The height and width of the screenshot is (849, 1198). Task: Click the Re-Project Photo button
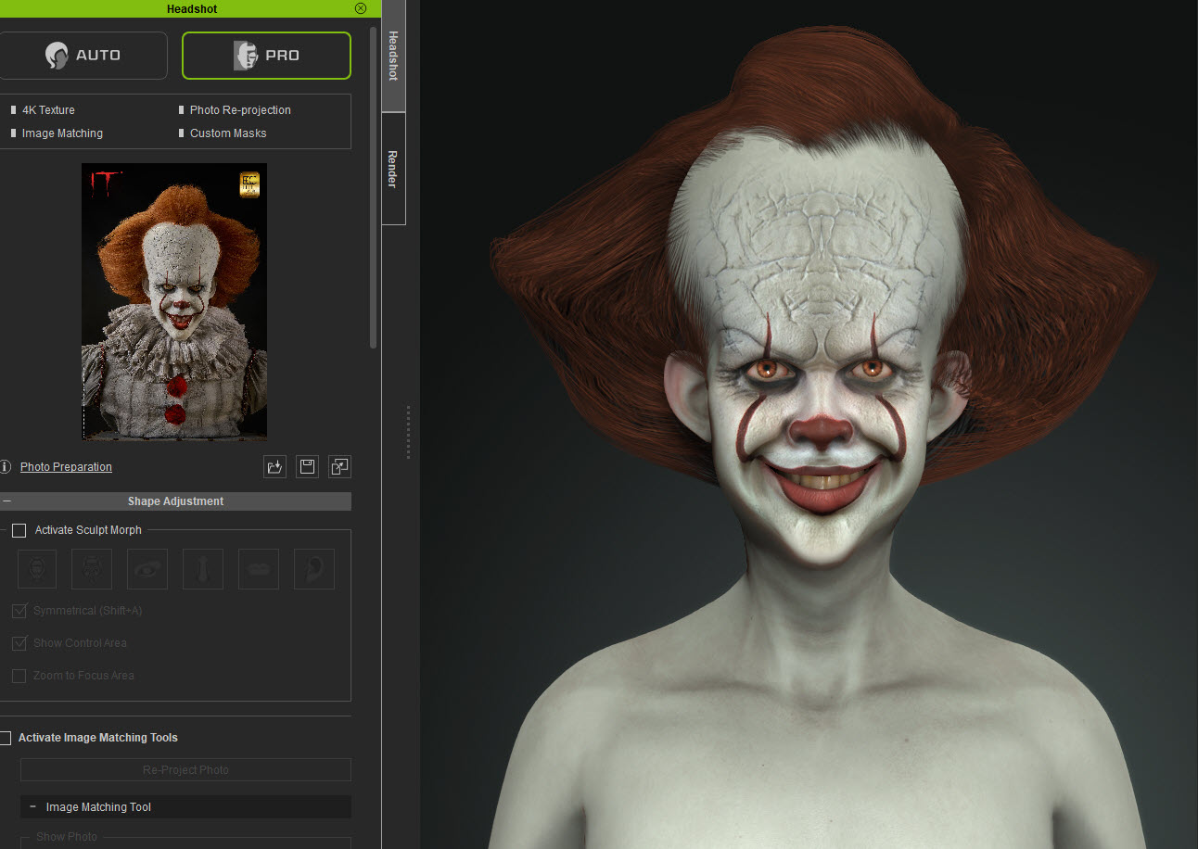point(185,770)
